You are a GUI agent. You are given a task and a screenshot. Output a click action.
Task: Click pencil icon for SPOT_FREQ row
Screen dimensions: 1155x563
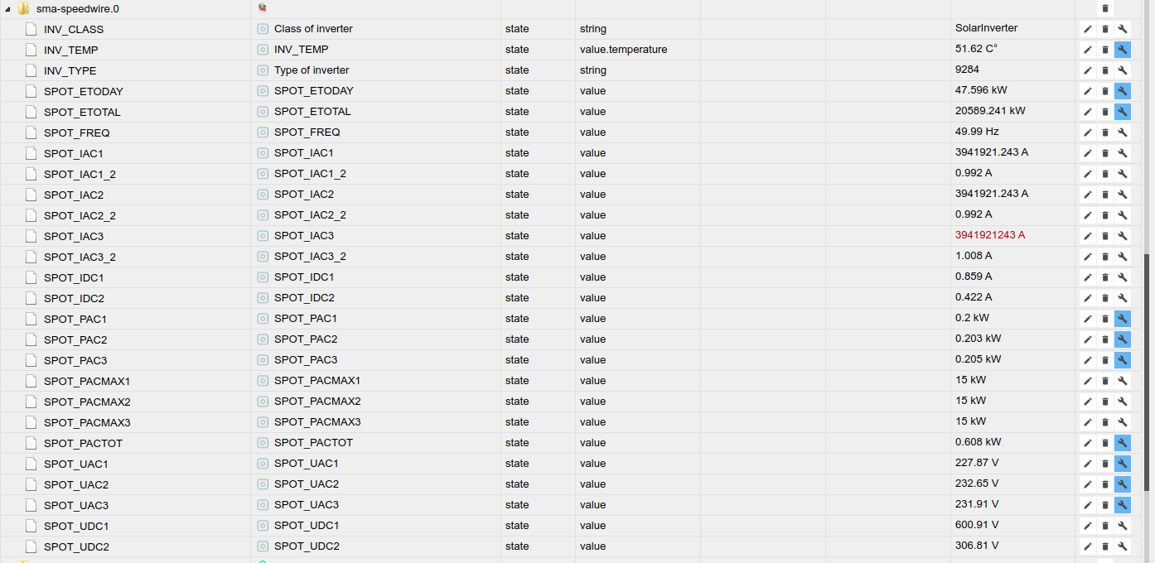tap(1087, 132)
